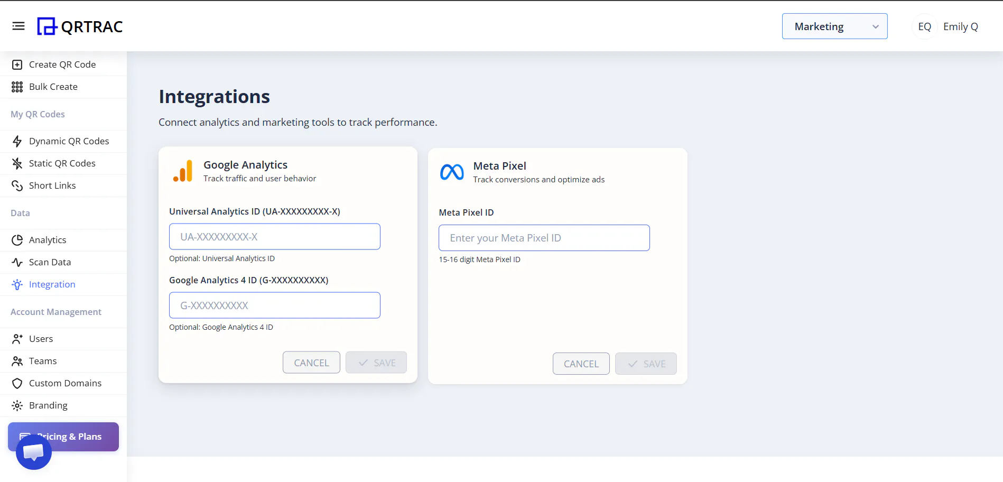Click the Meta Pixel infinity logo
Image resolution: width=1003 pixels, height=482 pixels.
point(452,172)
